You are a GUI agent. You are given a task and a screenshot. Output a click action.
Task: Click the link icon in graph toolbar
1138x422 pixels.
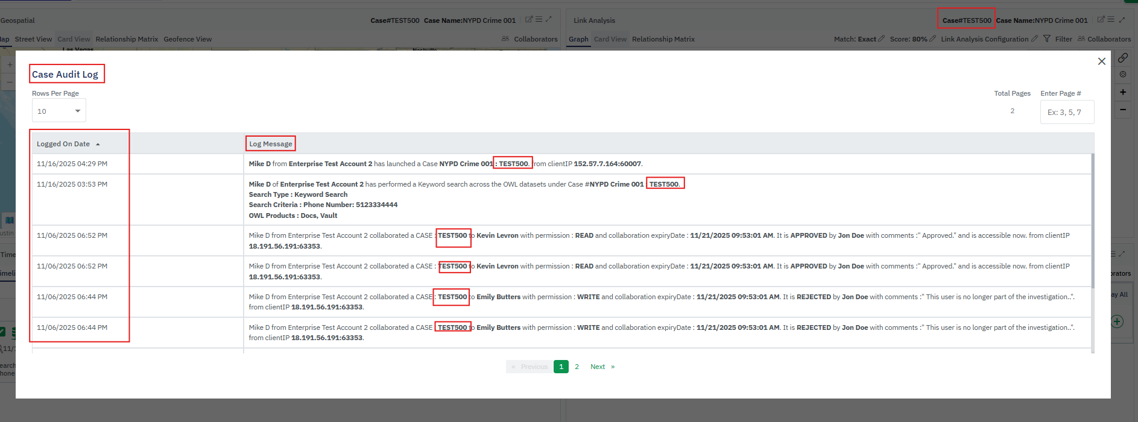pos(1123,58)
